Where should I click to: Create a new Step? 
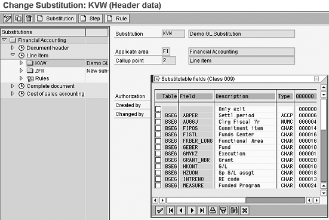[90, 19]
